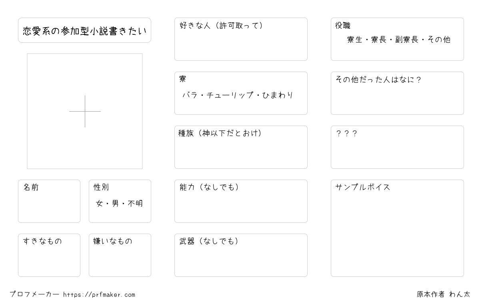
Task: Click the プロフメーカー label
Action: (x=34, y=294)
